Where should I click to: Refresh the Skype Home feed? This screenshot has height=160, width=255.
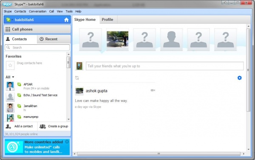77,78
